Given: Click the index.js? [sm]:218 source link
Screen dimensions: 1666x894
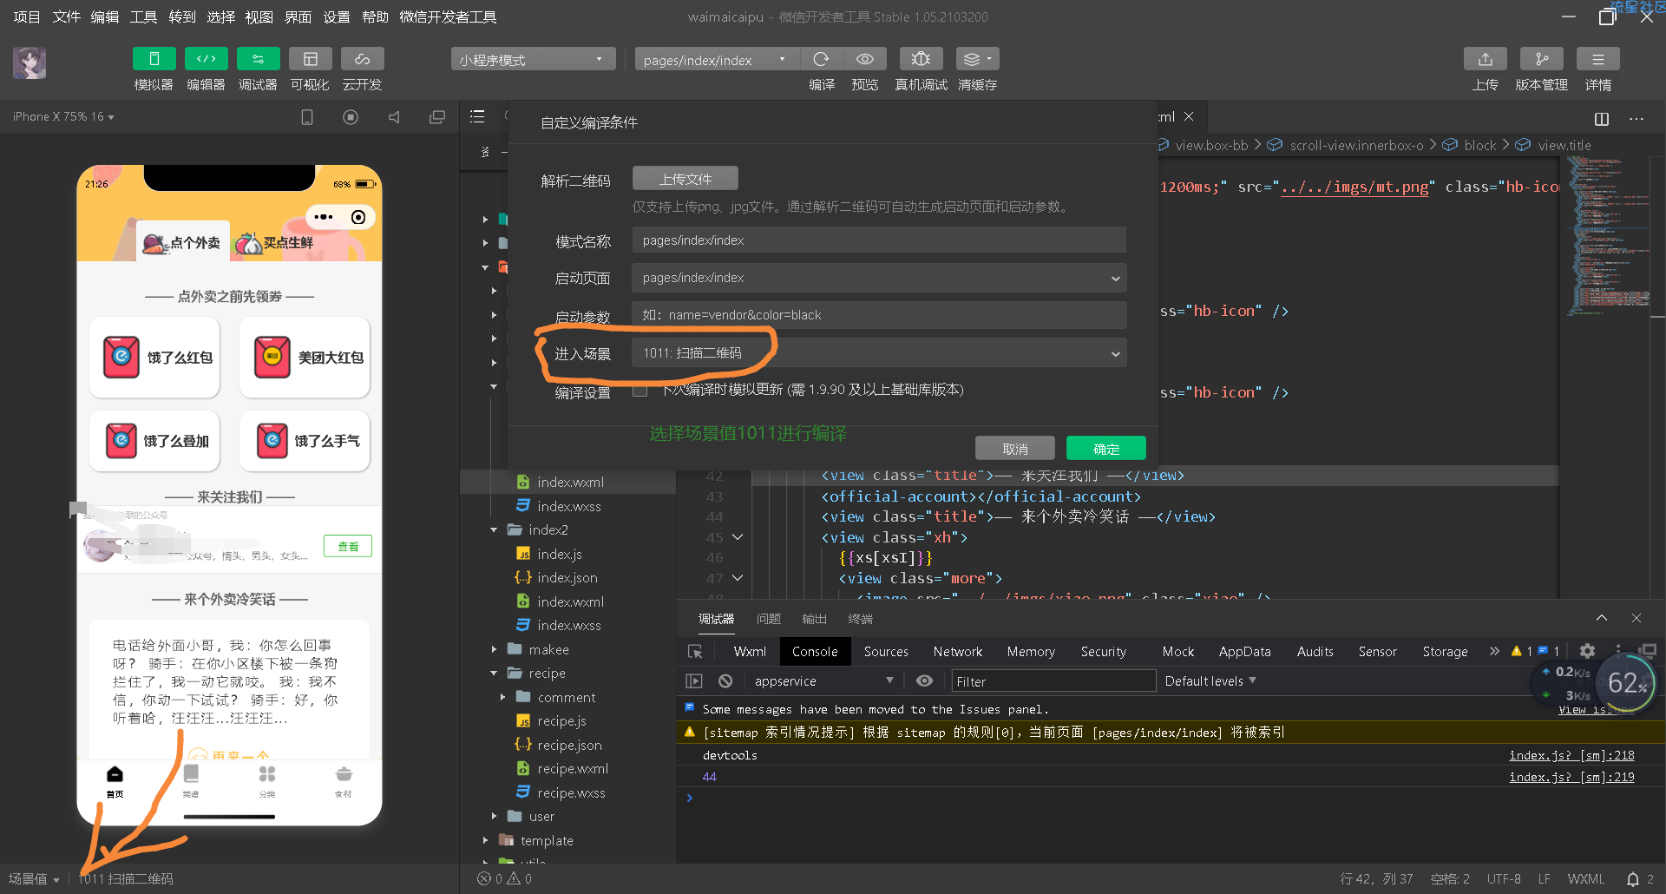Looking at the screenshot, I should coord(1571,755).
